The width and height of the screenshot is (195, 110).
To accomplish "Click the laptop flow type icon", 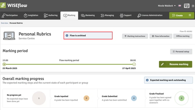I will 9,36.
